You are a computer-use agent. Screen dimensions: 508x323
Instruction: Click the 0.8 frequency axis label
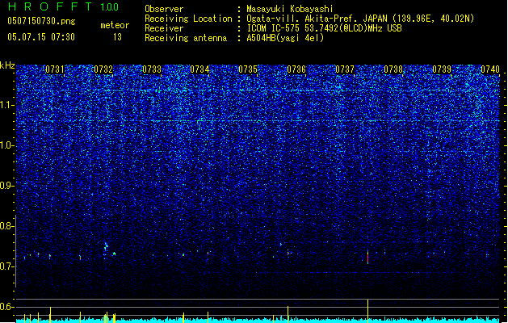7,226
